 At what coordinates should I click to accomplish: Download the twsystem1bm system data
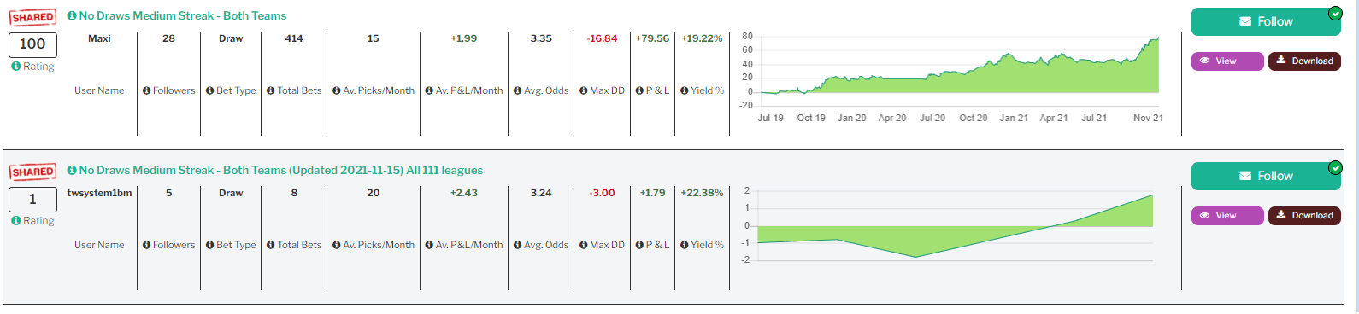[1304, 215]
